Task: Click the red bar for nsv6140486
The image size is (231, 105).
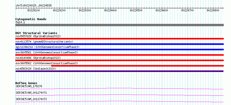Action: pyautogui.click(x=120, y=60)
